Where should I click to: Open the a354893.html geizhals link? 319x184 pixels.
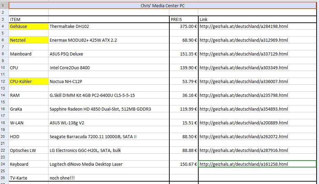point(244,109)
